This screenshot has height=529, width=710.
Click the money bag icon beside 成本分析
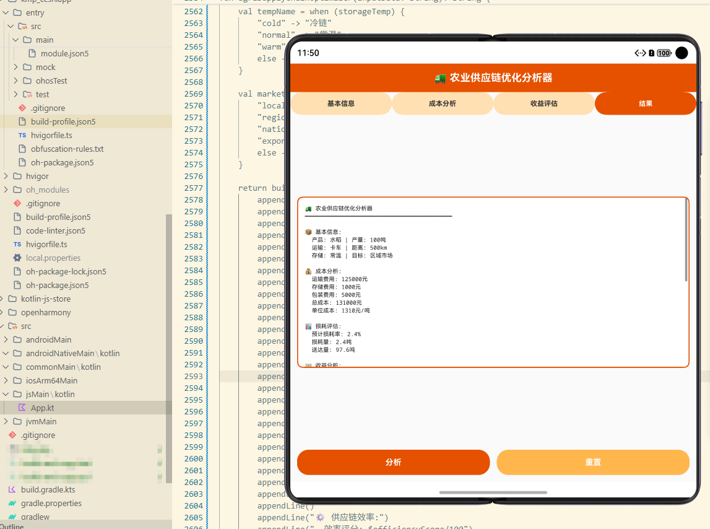(x=308, y=271)
